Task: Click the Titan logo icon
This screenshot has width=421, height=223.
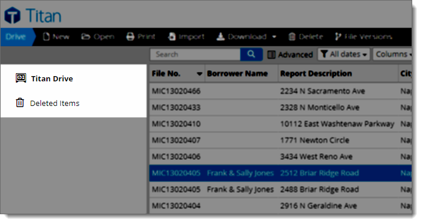Action: click(12, 15)
